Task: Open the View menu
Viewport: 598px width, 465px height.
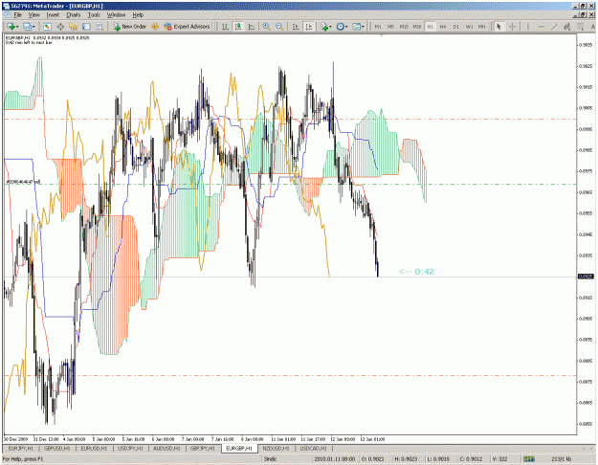Action: pos(33,15)
